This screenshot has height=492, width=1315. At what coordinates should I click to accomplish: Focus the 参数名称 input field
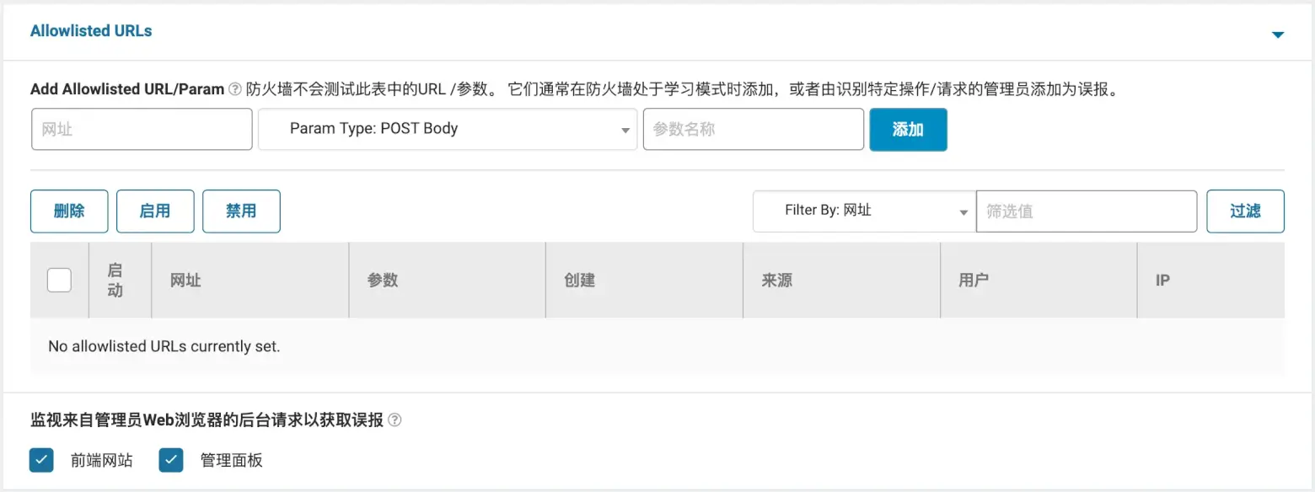[x=753, y=129]
